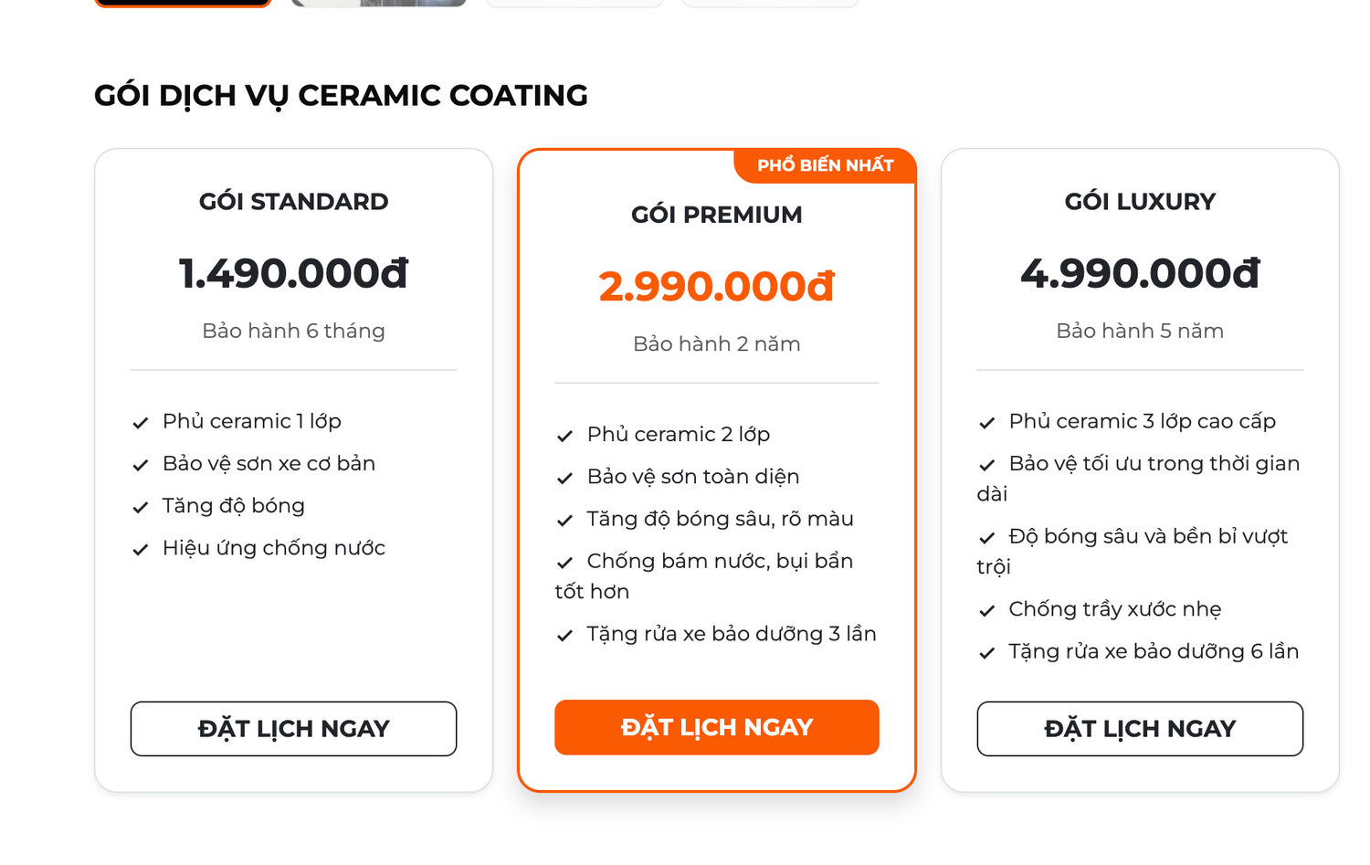Select the Gói Standard heading

pyautogui.click(x=293, y=202)
